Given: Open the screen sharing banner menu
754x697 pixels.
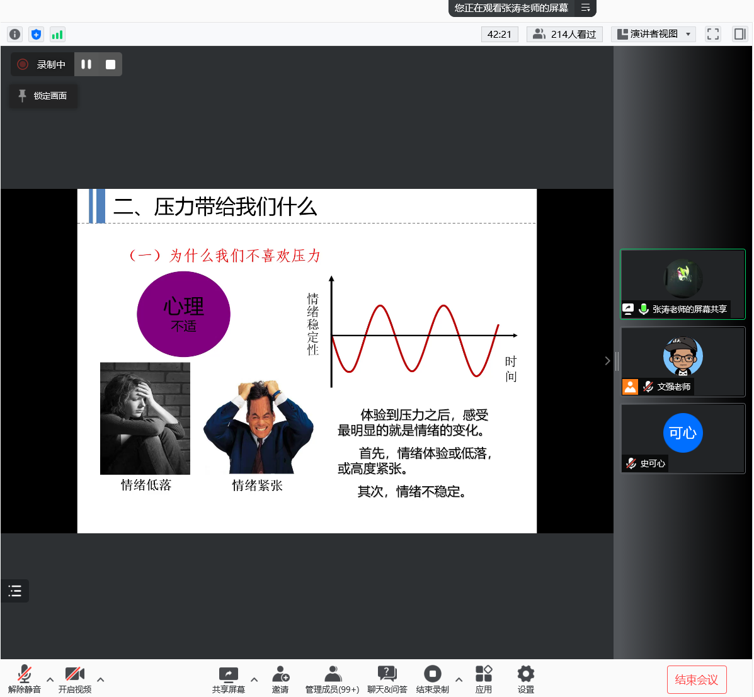Looking at the screenshot, I should [x=585, y=8].
